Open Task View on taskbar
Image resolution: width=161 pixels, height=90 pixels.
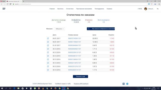click(x=10, y=88)
